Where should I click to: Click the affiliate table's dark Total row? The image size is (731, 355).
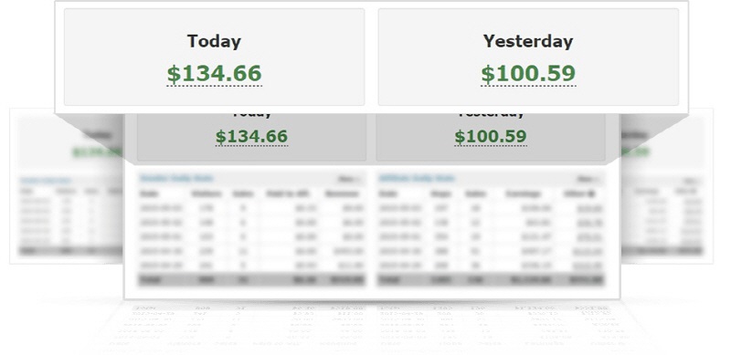pyautogui.click(x=491, y=280)
